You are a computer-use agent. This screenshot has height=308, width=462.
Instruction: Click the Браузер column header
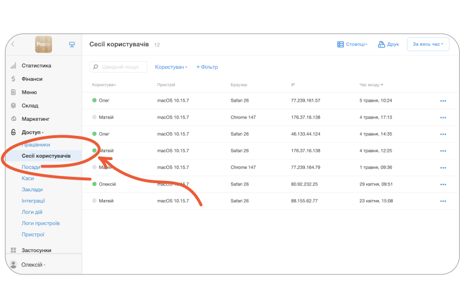click(x=239, y=84)
